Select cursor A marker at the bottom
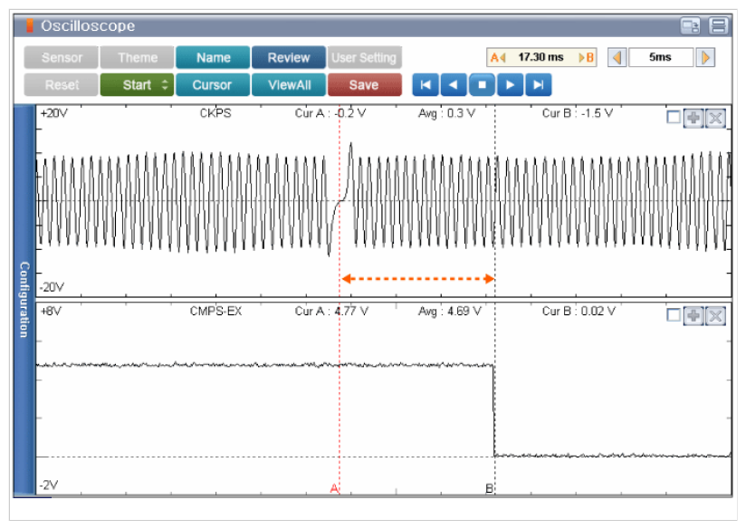Image resolution: width=746 pixels, height=529 pixels. click(x=334, y=488)
